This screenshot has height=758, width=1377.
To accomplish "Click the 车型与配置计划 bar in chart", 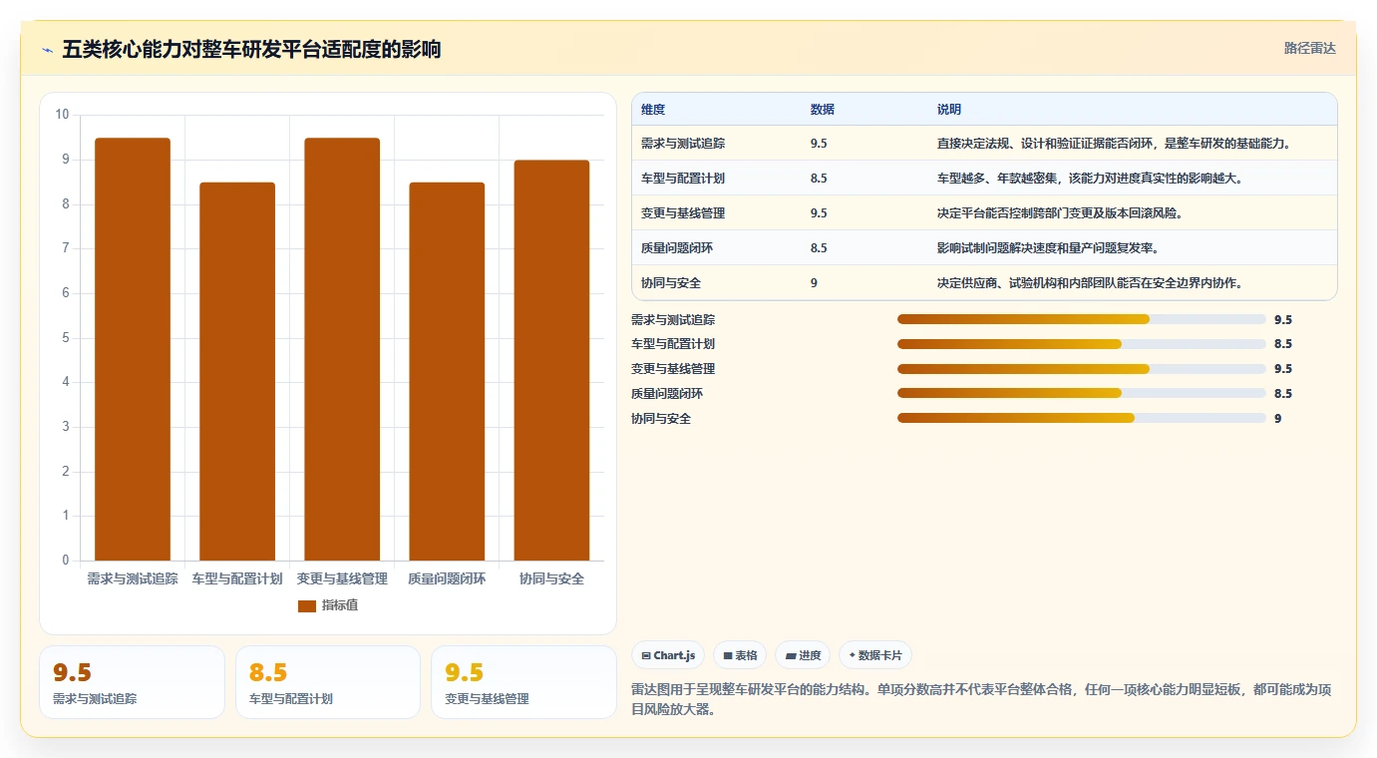I will 237,371.
